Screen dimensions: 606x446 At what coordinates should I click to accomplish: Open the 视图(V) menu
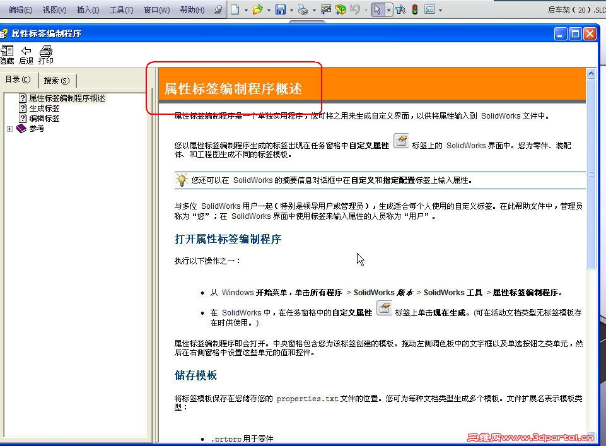(54, 9)
